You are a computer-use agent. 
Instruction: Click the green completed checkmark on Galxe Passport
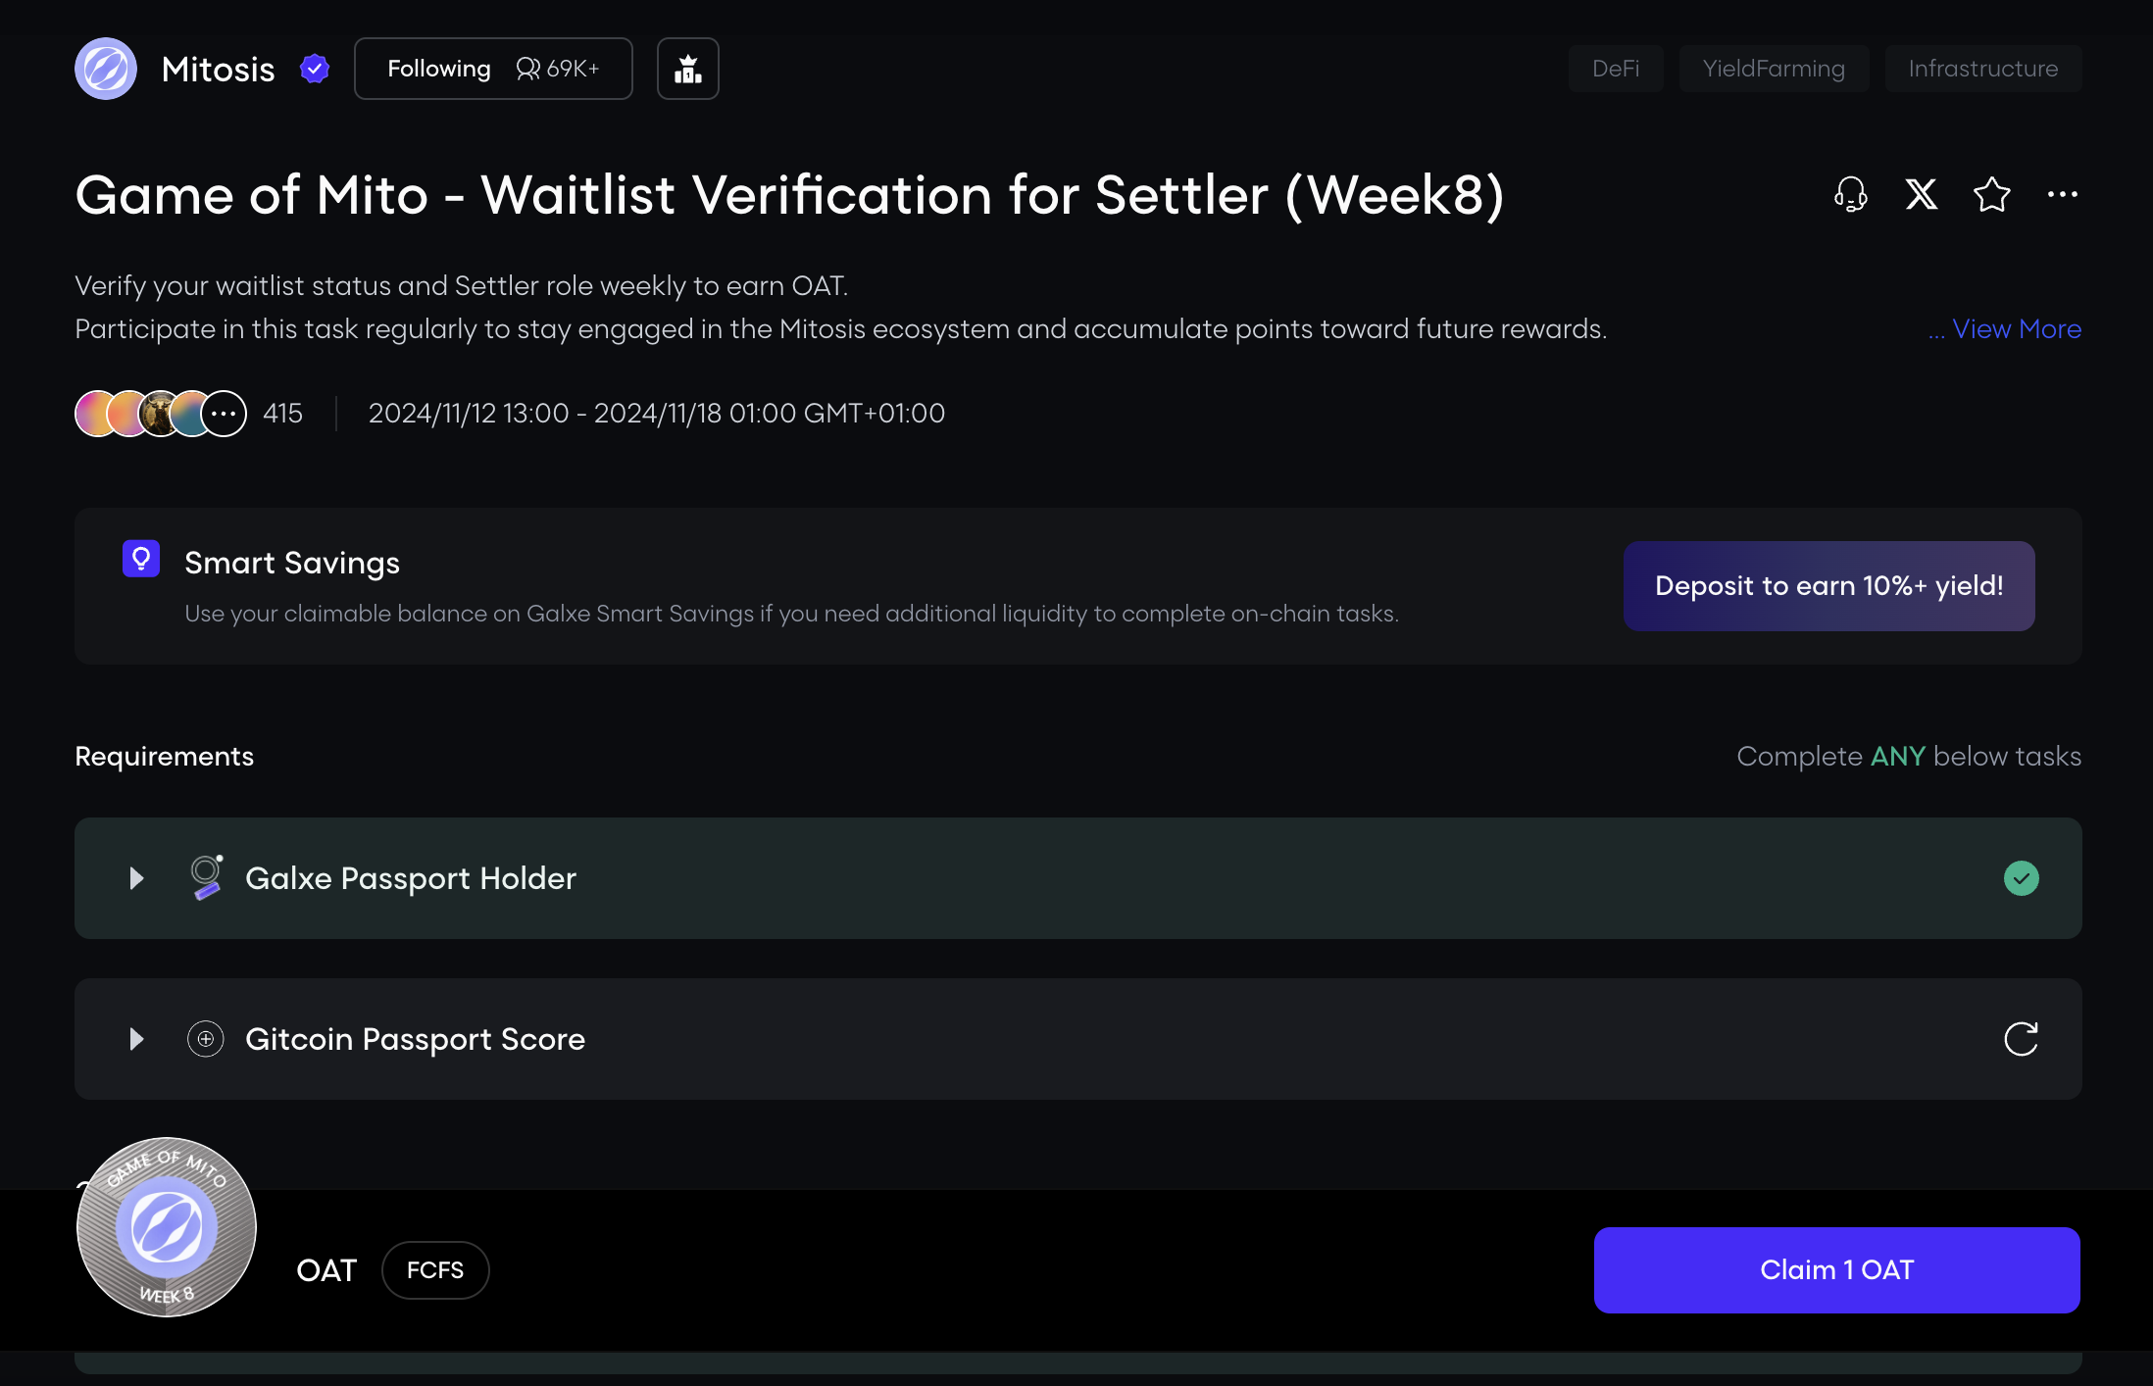click(x=2021, y=878)
